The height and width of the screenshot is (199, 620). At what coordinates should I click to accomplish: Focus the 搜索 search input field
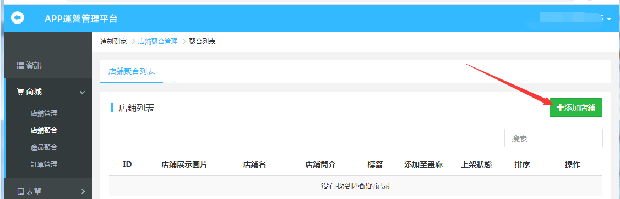(x=553, y=138)
